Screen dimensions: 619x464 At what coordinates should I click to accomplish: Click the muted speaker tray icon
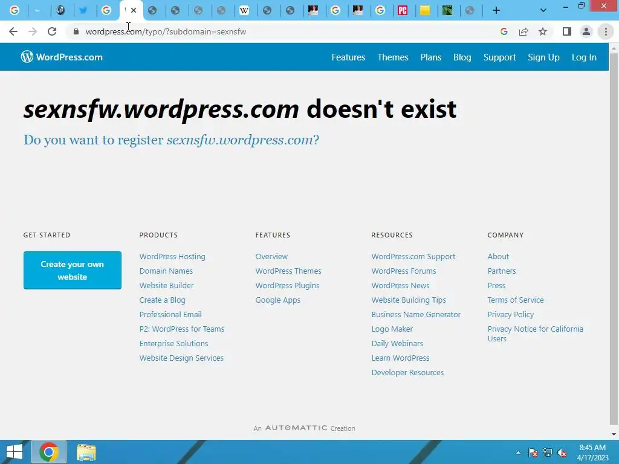[562, 453]
